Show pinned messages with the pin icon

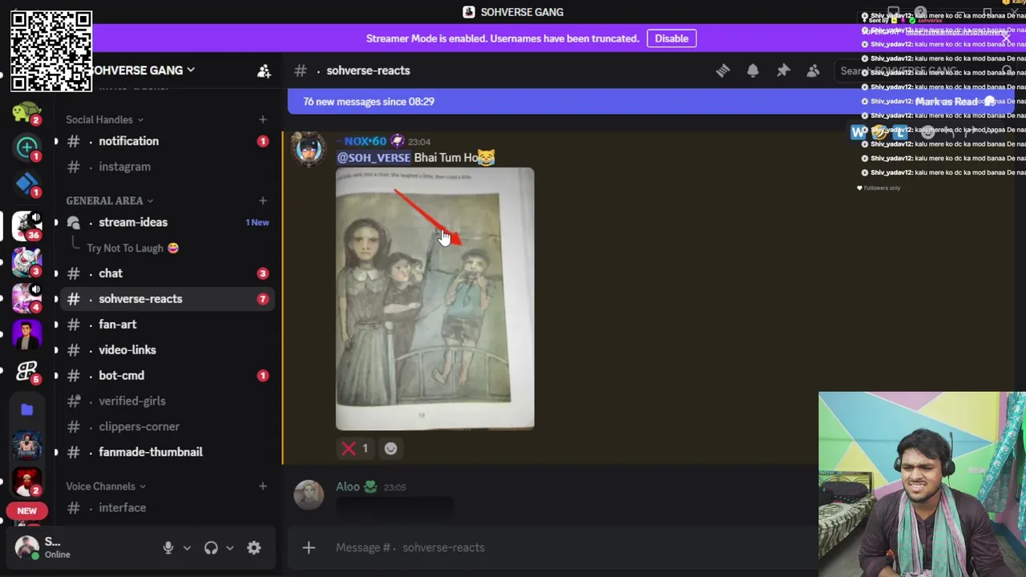tap(783, 71)
